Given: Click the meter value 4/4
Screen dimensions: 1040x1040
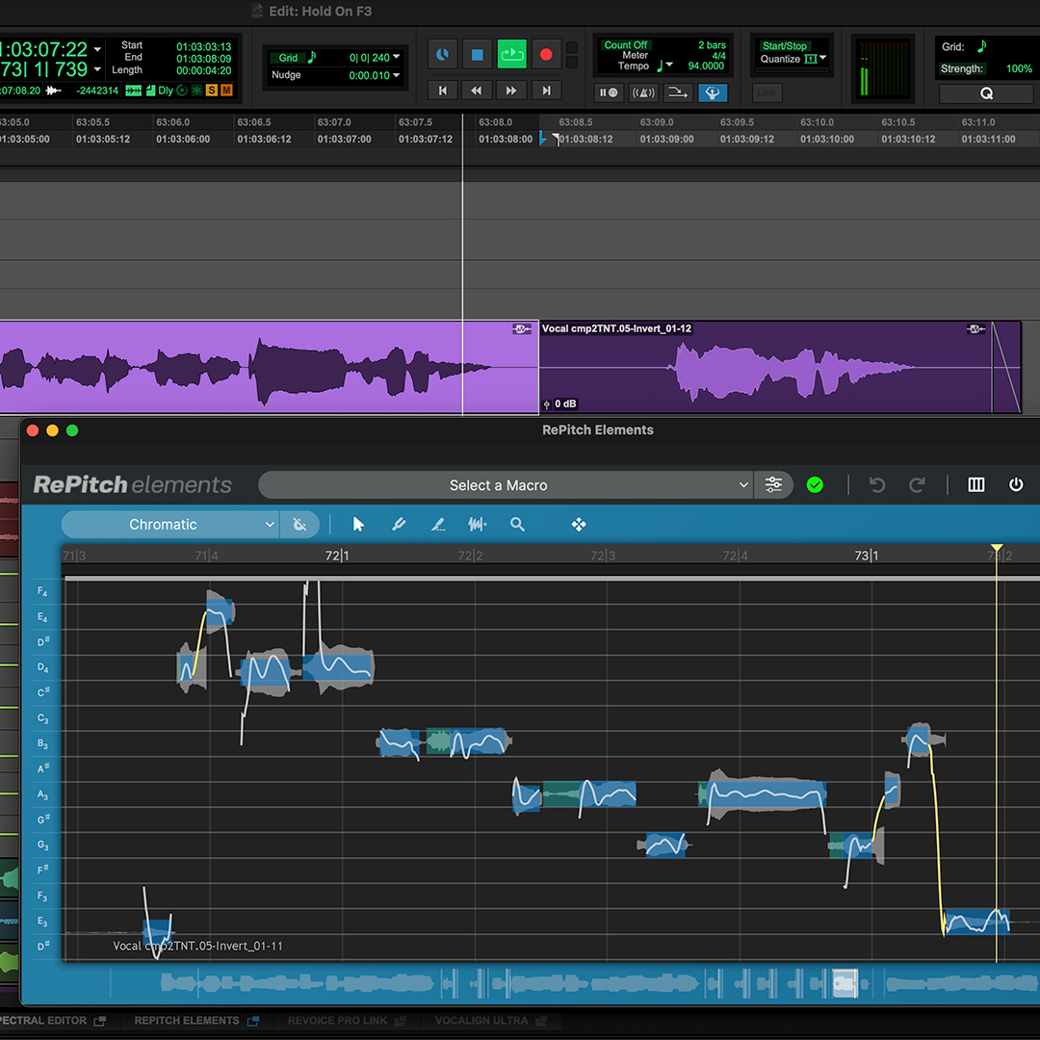Looking at the screenshot, I should pos(718,56).
